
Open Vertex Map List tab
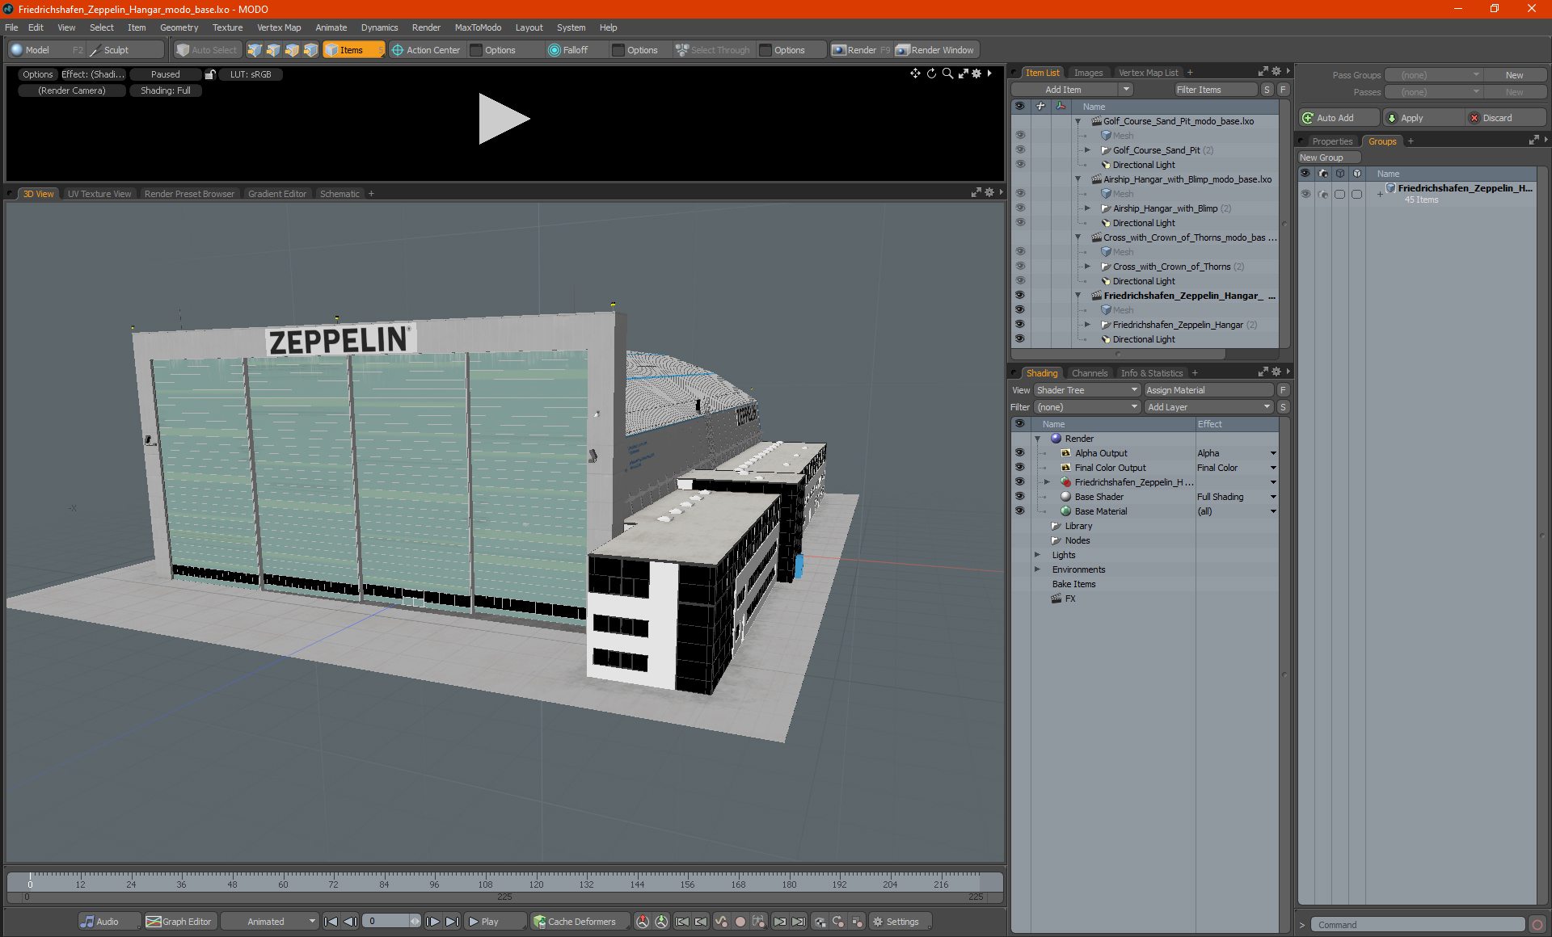(x=1148, y=73)
